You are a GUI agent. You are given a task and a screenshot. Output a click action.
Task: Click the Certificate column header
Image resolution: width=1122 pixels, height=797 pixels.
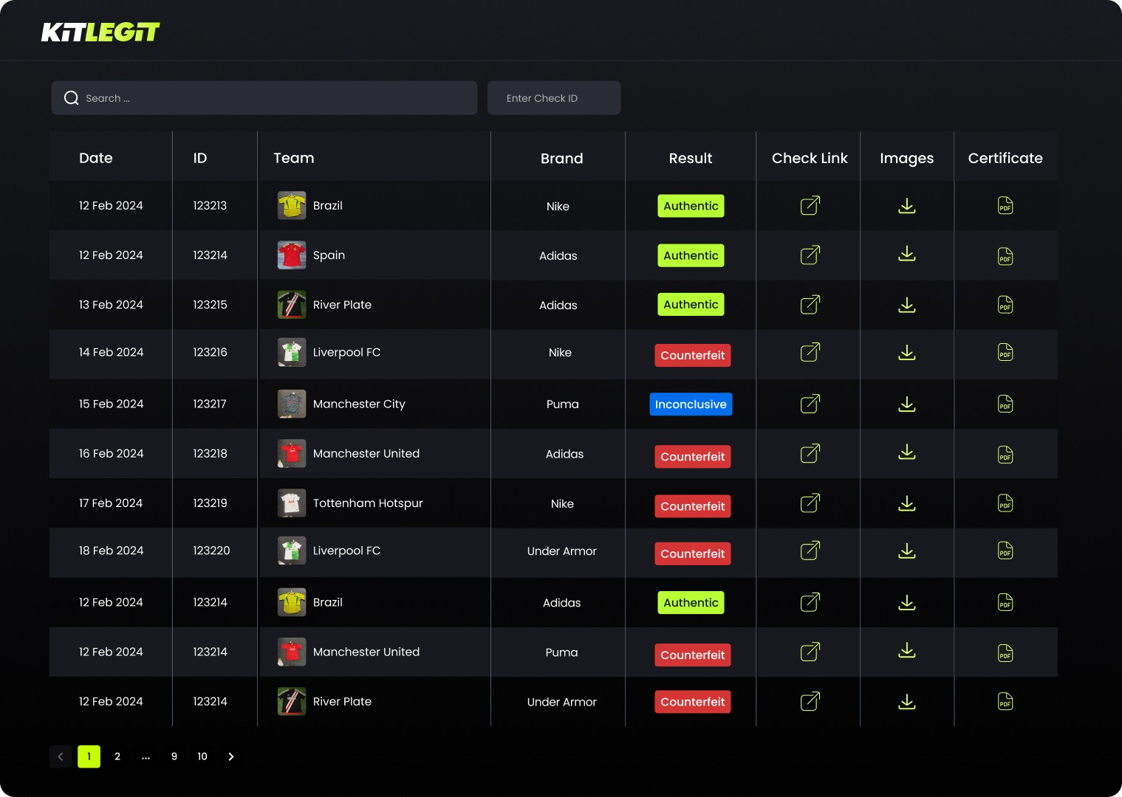(x=1005, y=158)
